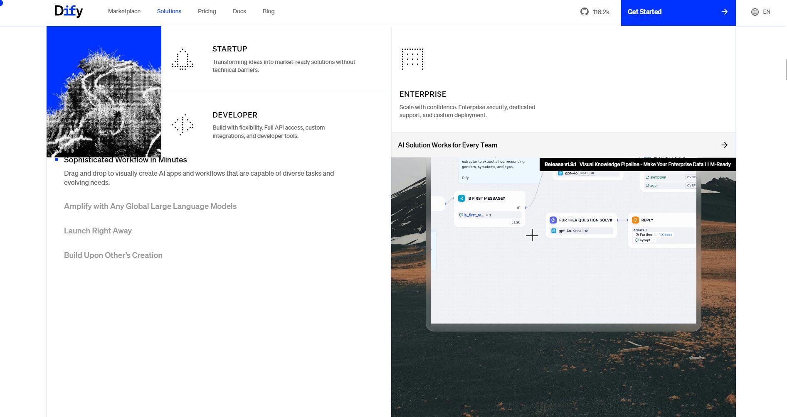The image size is (787, 417).
Task: Click the Enterprise dotted building icon
Action: pos(412,59)
